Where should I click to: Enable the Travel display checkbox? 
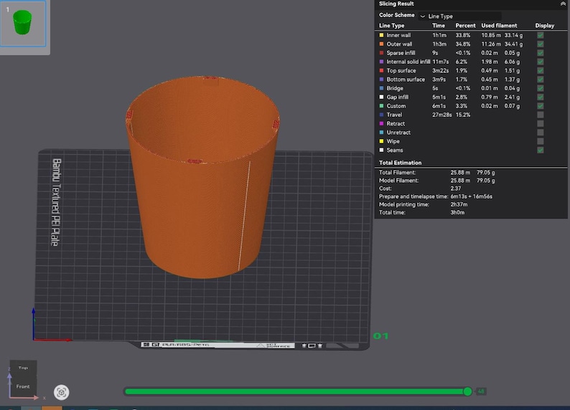point(541,115)
